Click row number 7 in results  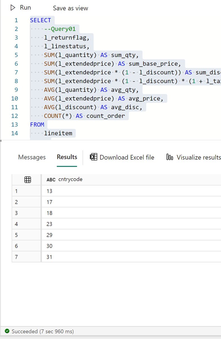click(16, 257)
